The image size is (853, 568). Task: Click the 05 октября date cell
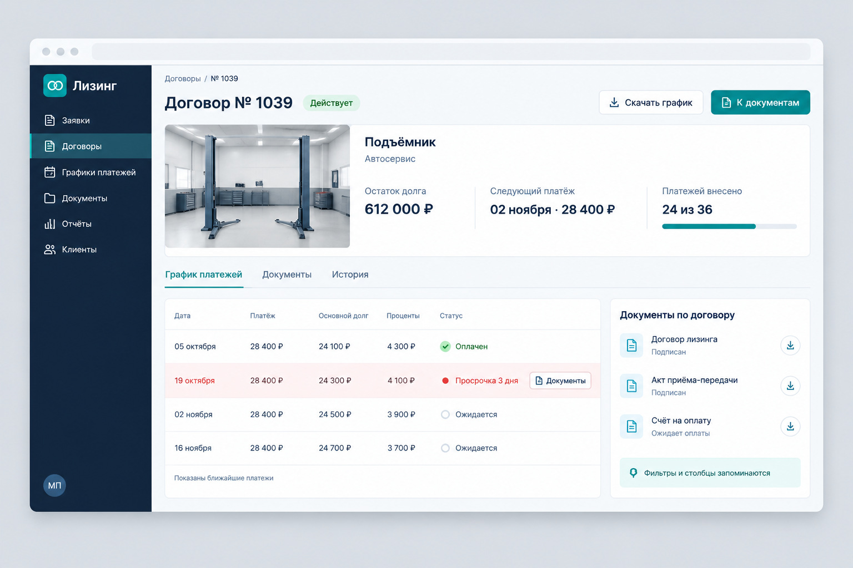(195, 347)
